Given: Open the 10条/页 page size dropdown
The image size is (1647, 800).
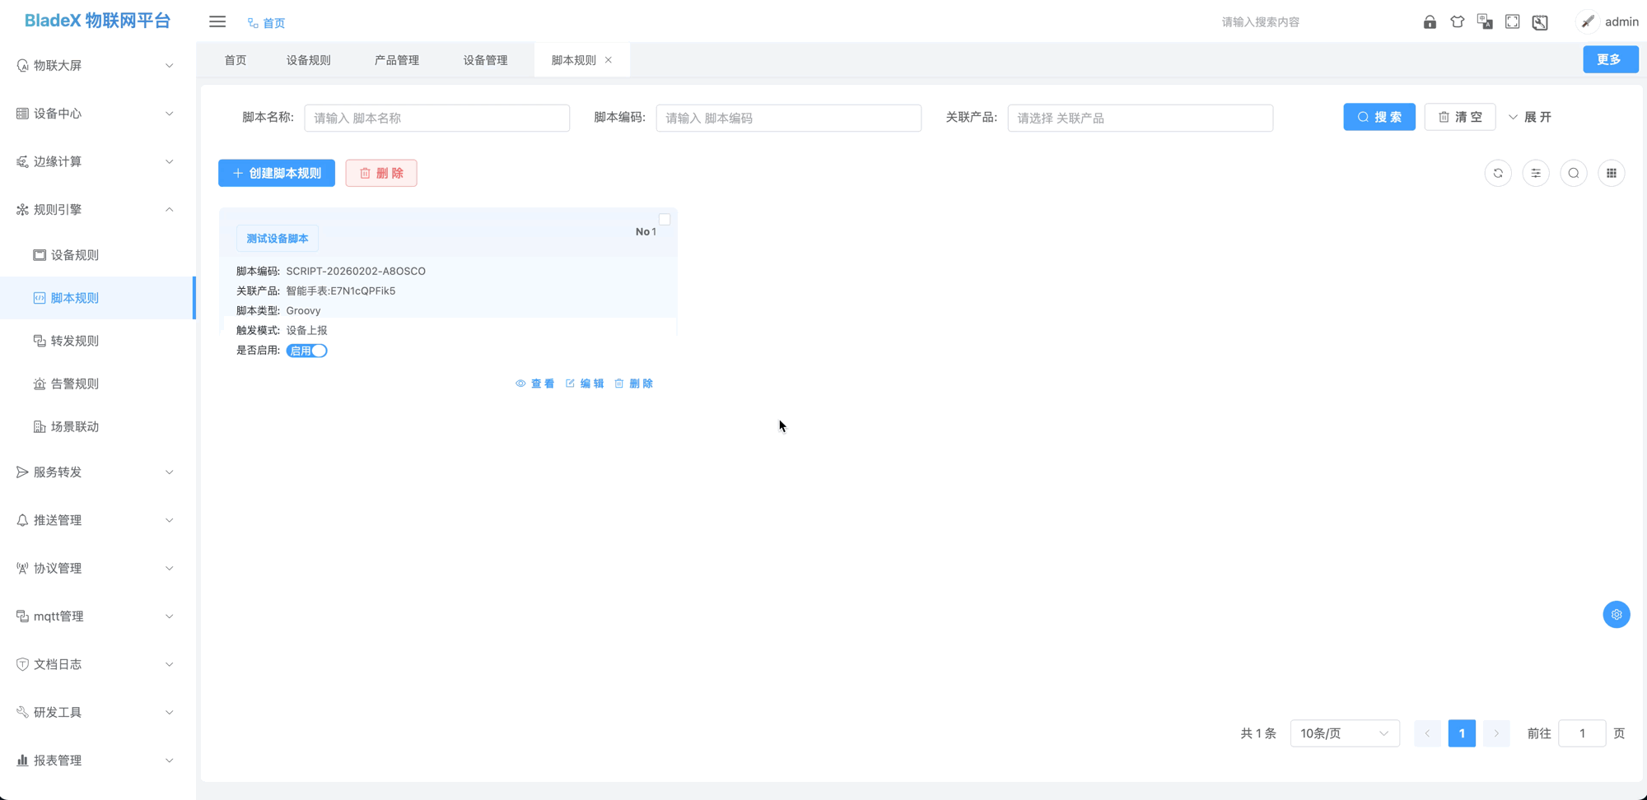Looking at the screenshot, I should [1345, 733].
